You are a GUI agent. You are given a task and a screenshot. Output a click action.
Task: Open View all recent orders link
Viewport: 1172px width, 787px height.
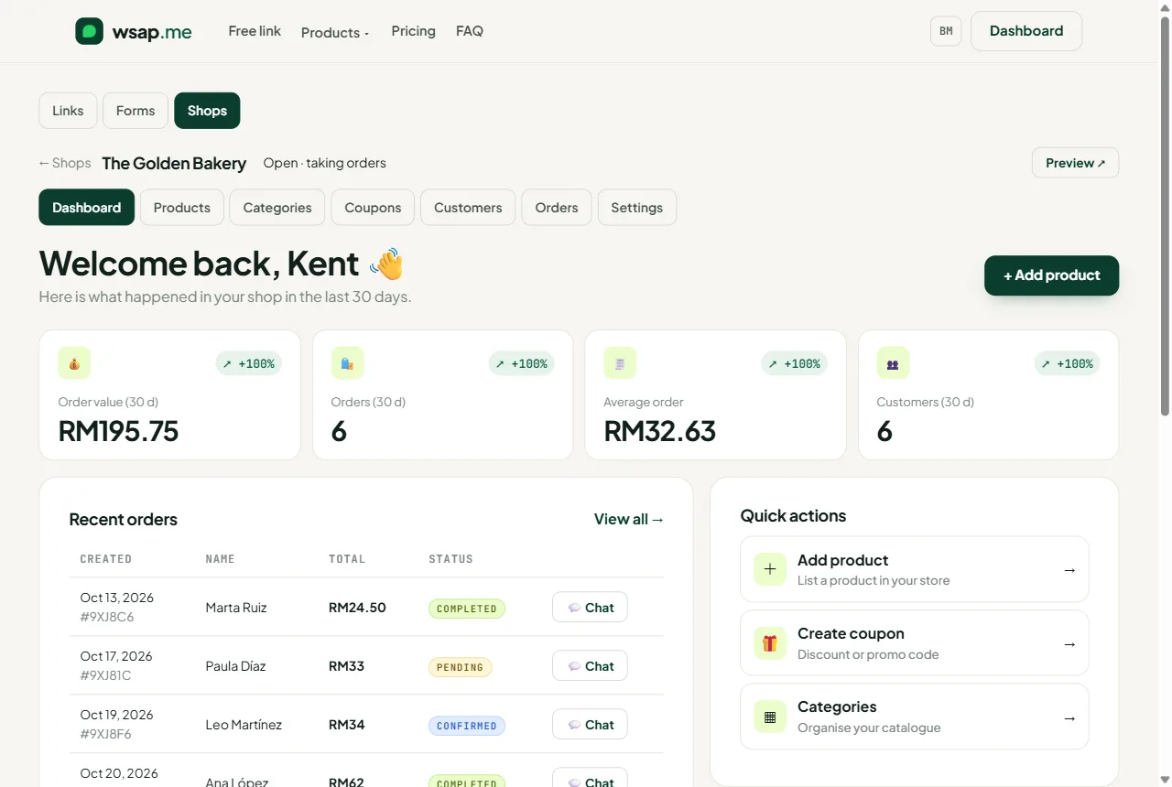pos(629,519)
